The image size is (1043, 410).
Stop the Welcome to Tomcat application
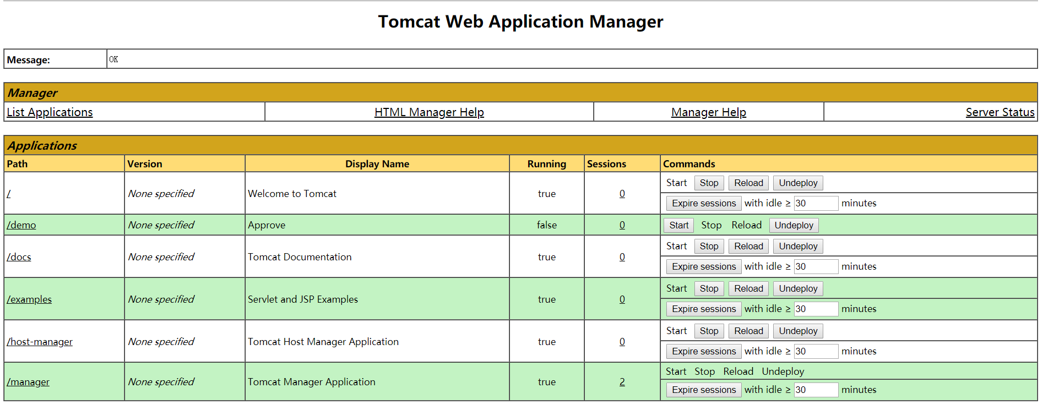coord(709,183)
